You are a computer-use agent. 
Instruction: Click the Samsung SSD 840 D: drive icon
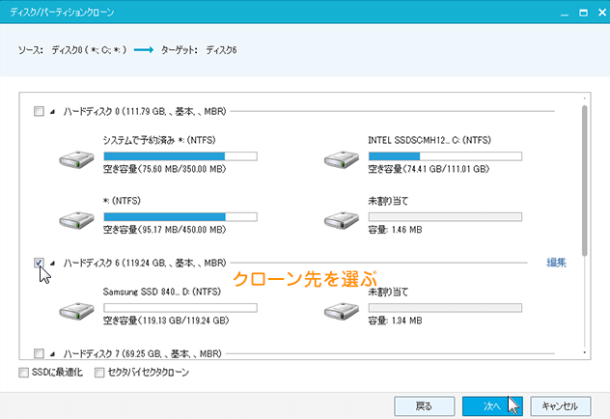click(76, 311)
